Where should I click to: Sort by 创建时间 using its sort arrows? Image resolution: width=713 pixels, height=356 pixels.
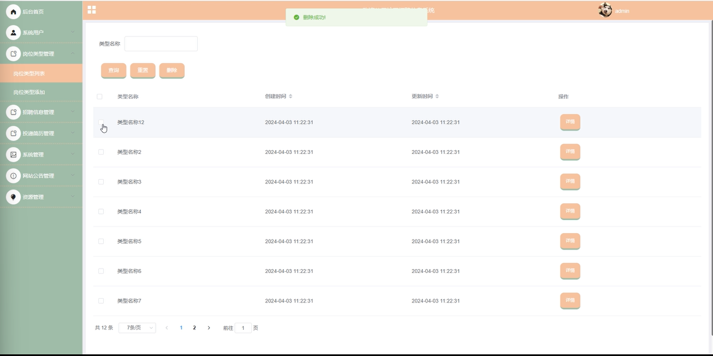pyautogui.click(x=291, y=97)
